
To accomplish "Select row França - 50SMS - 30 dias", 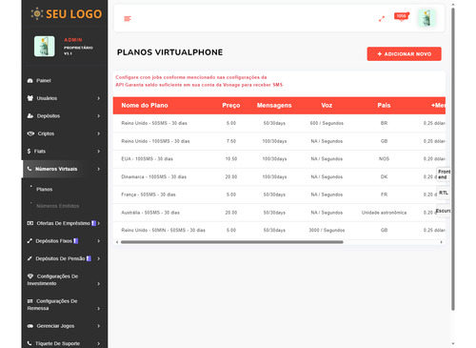I will tap(279, 194).
